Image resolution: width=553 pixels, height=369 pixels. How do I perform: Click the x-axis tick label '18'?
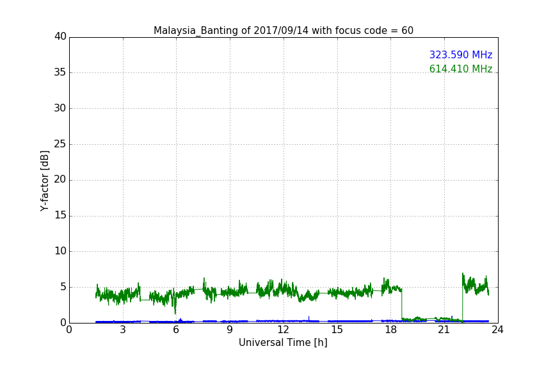tap(390, 330)
